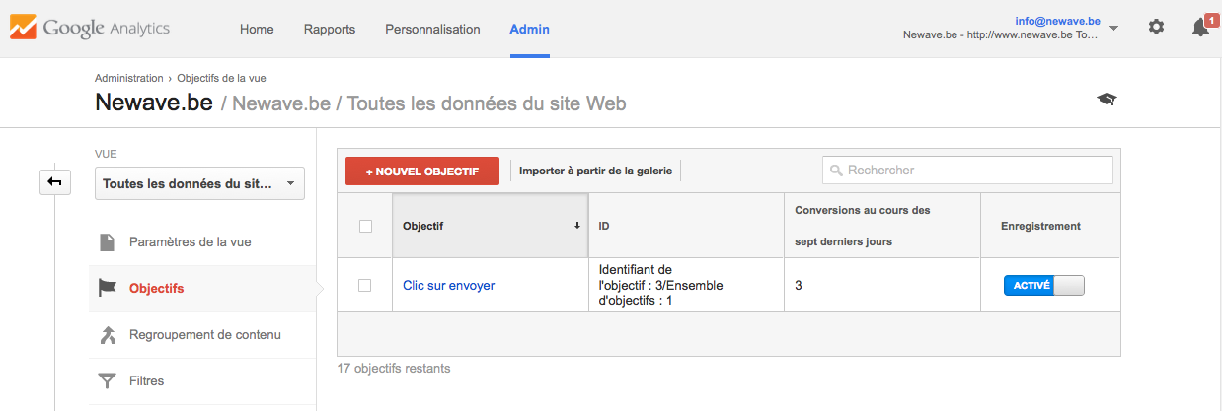Open the notifications bell icon
The height and width of the screenshot is (411, 1222).
click(x=1200, y=28)
